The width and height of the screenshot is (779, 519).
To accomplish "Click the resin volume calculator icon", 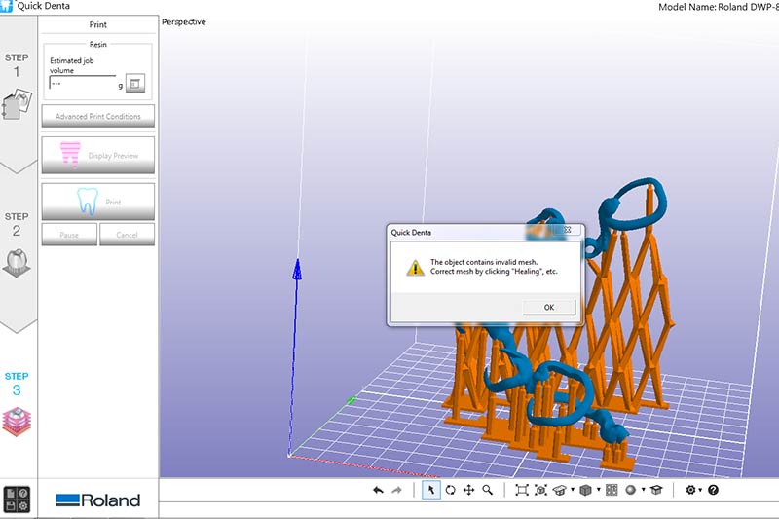I will coord(134,84).
